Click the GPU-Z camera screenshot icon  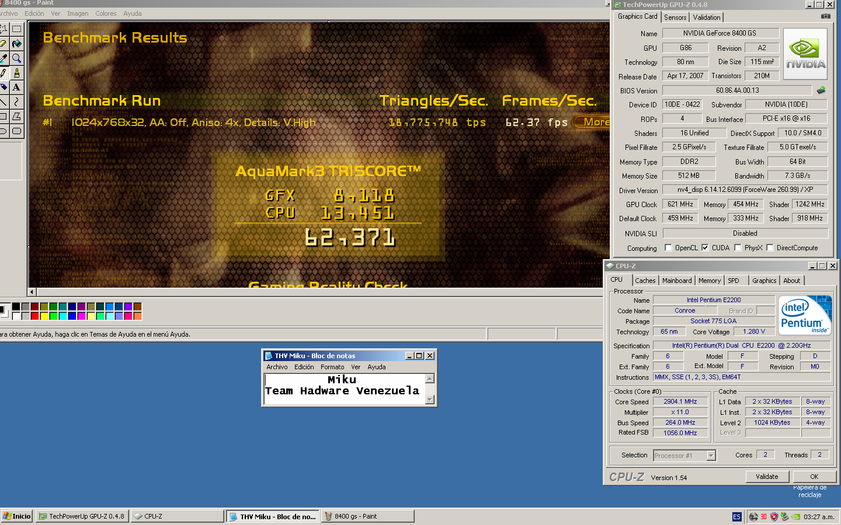(825, 16)
